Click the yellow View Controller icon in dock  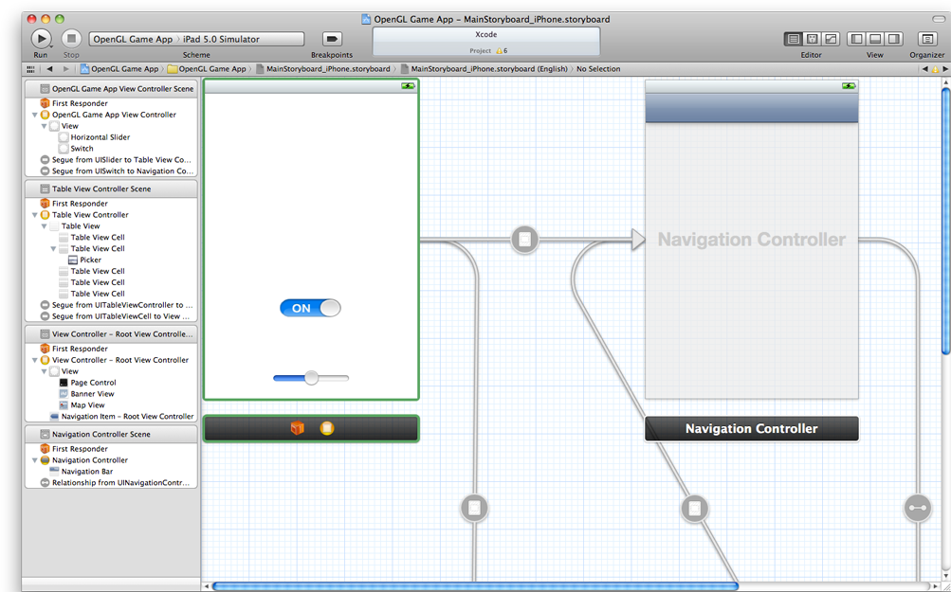tap(327, 429)
